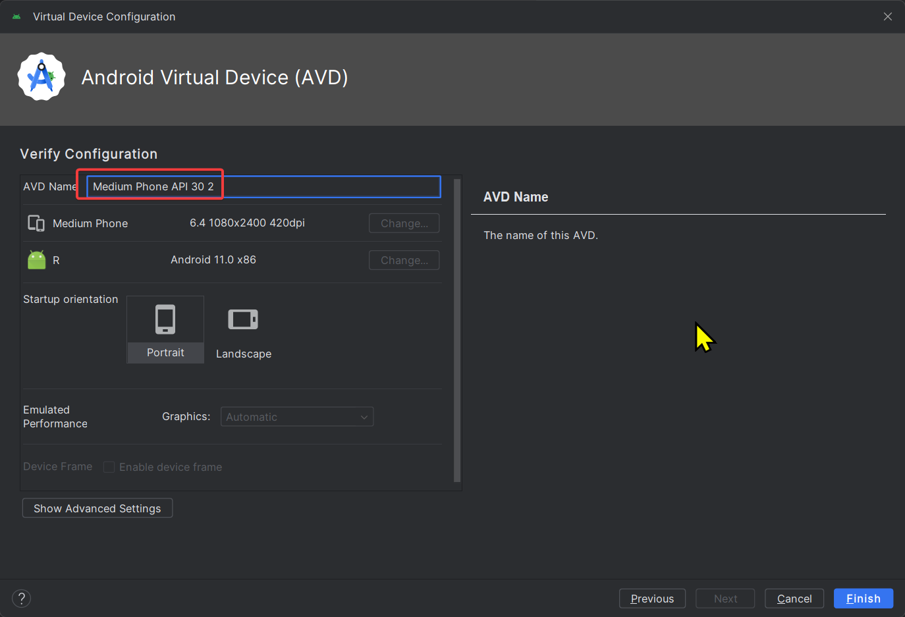The image size is (905, 617).
Task: Click the Next button
Action: pos(725,599)
